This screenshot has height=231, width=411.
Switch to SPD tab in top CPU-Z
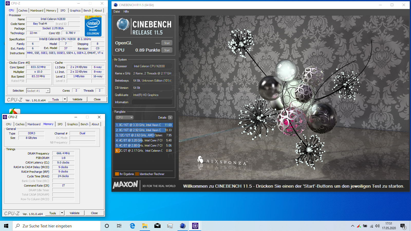pyautogui.click(x=63, y=11)
